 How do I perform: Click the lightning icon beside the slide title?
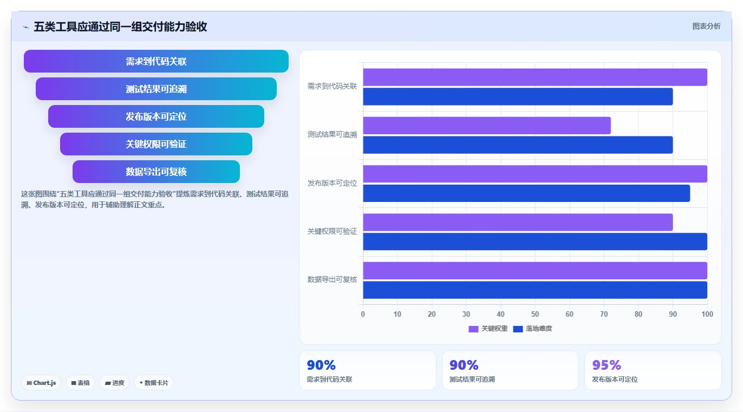click(25, 27)
